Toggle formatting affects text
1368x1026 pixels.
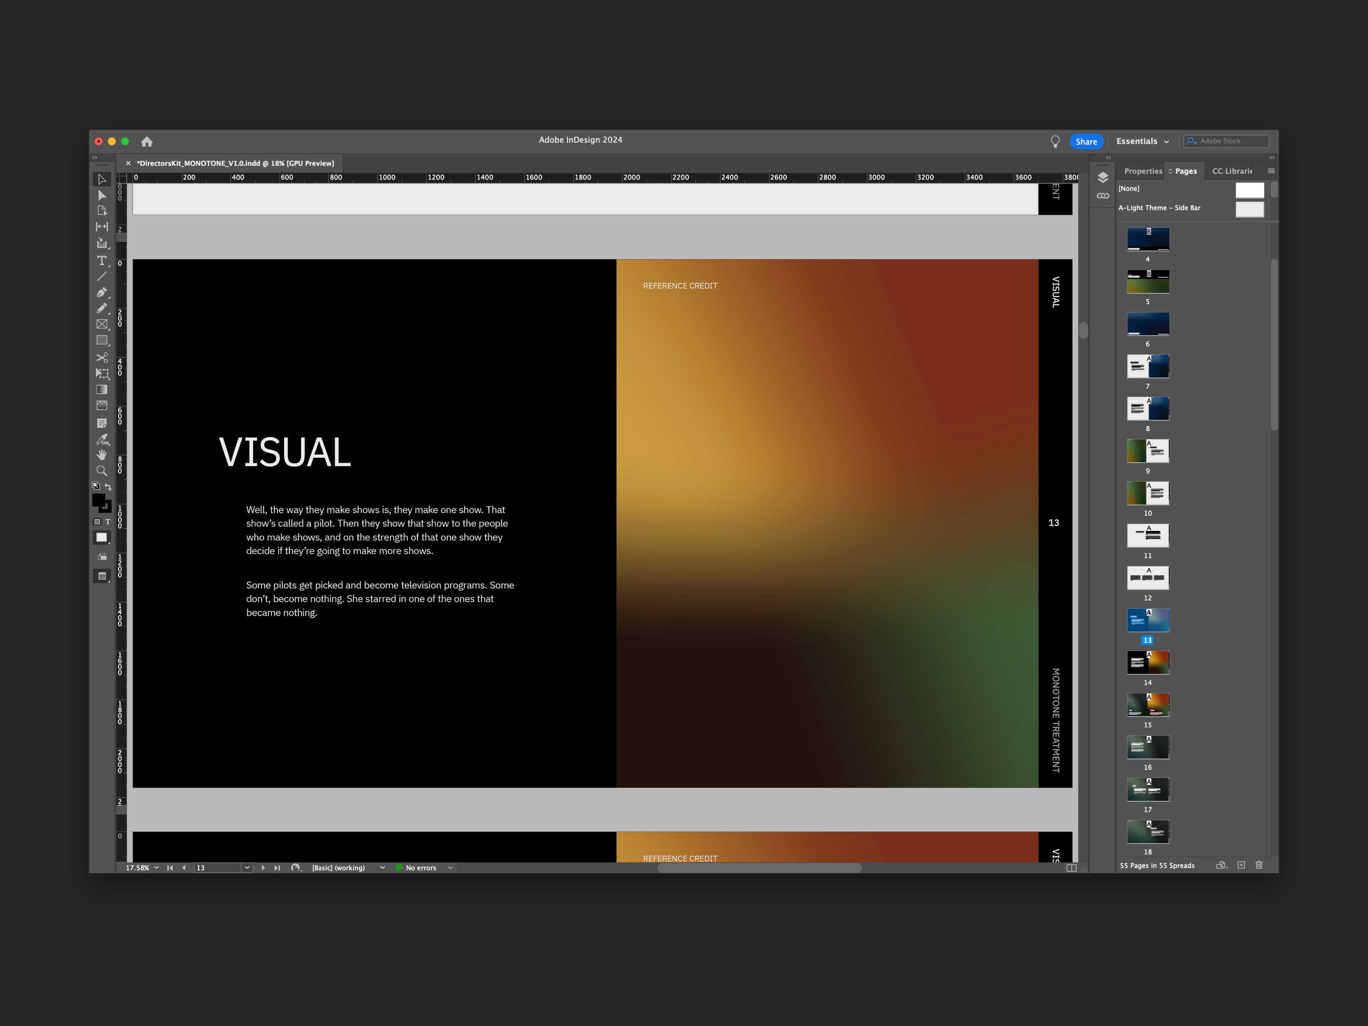point(108,522)
